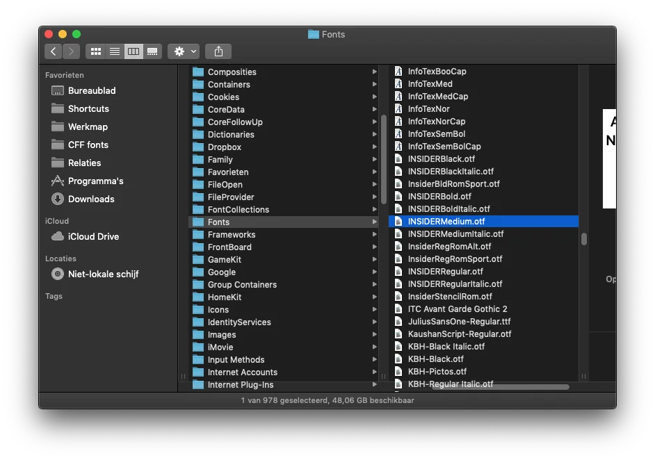
Task: Expand the HomeKit folder arrow
Action: (x=374, y=297)
